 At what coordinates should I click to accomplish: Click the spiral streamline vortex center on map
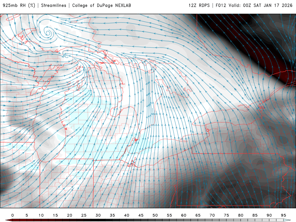coord(48,33)
